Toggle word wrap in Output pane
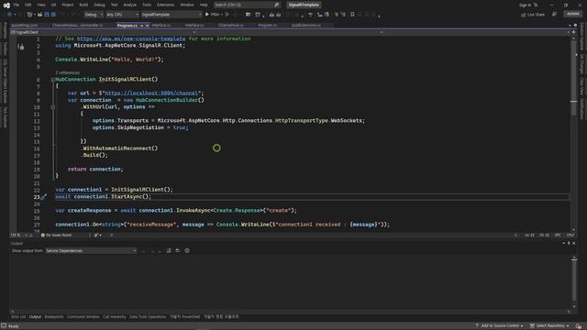Viewport: 587px width, 330px height. click(x=178, y=250)
